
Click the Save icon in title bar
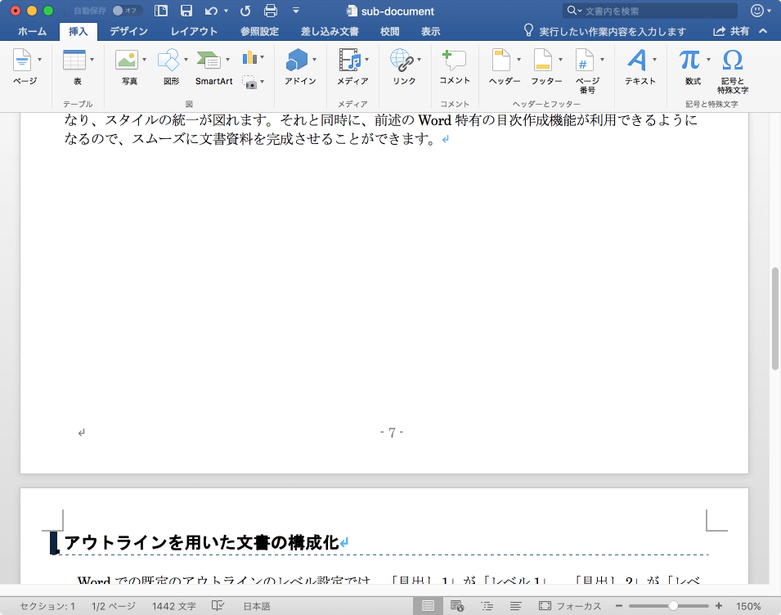click(x=186, y=11)
